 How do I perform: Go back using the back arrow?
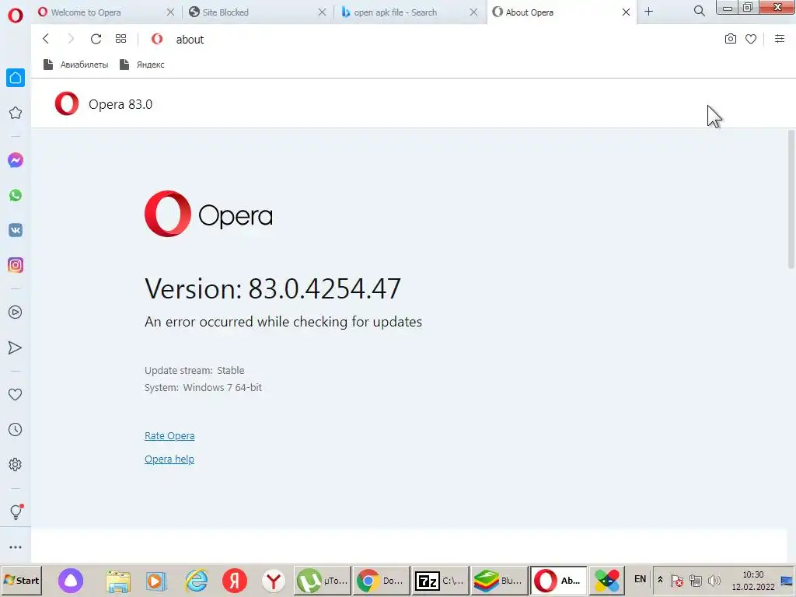click(x=46, y=39)
